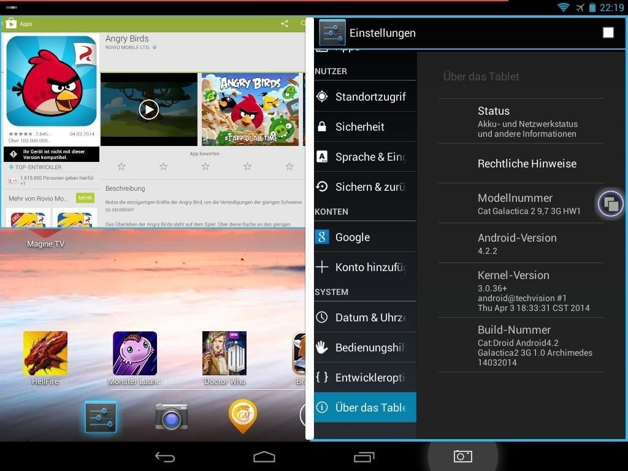Open Angry Birds promo screenshot
Viewport: 628px width, 471px height.
coord(250,109)
